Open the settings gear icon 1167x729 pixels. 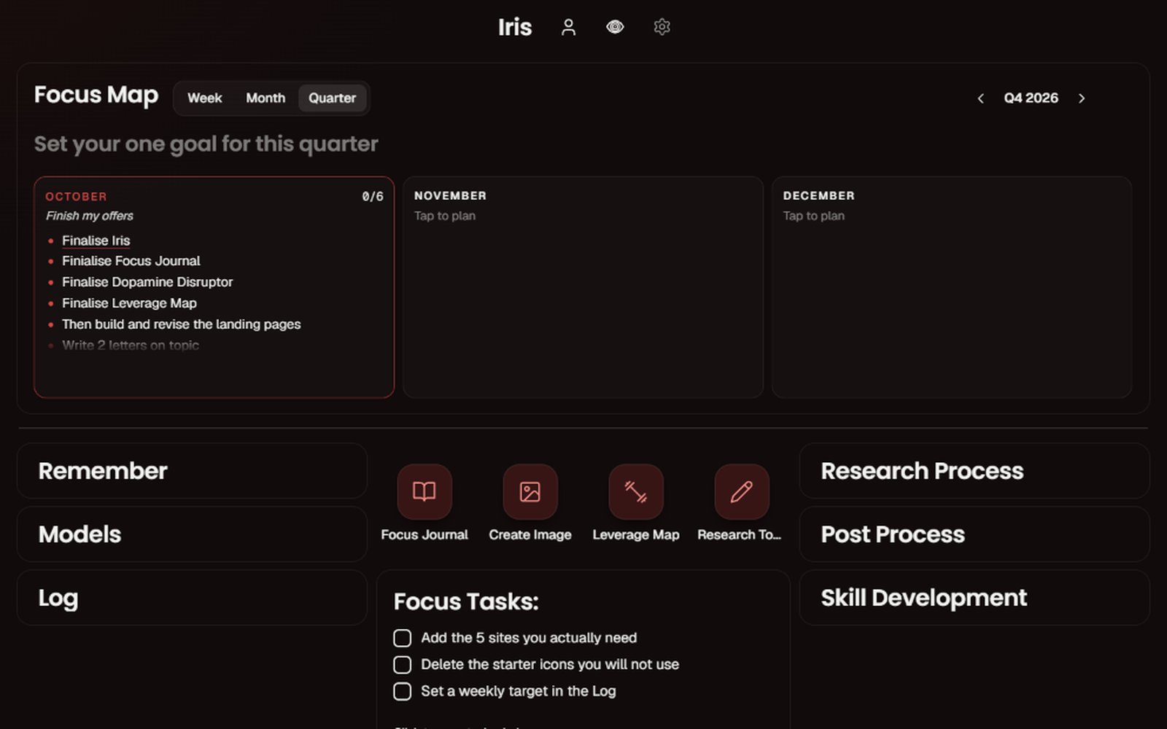[662, 27]
